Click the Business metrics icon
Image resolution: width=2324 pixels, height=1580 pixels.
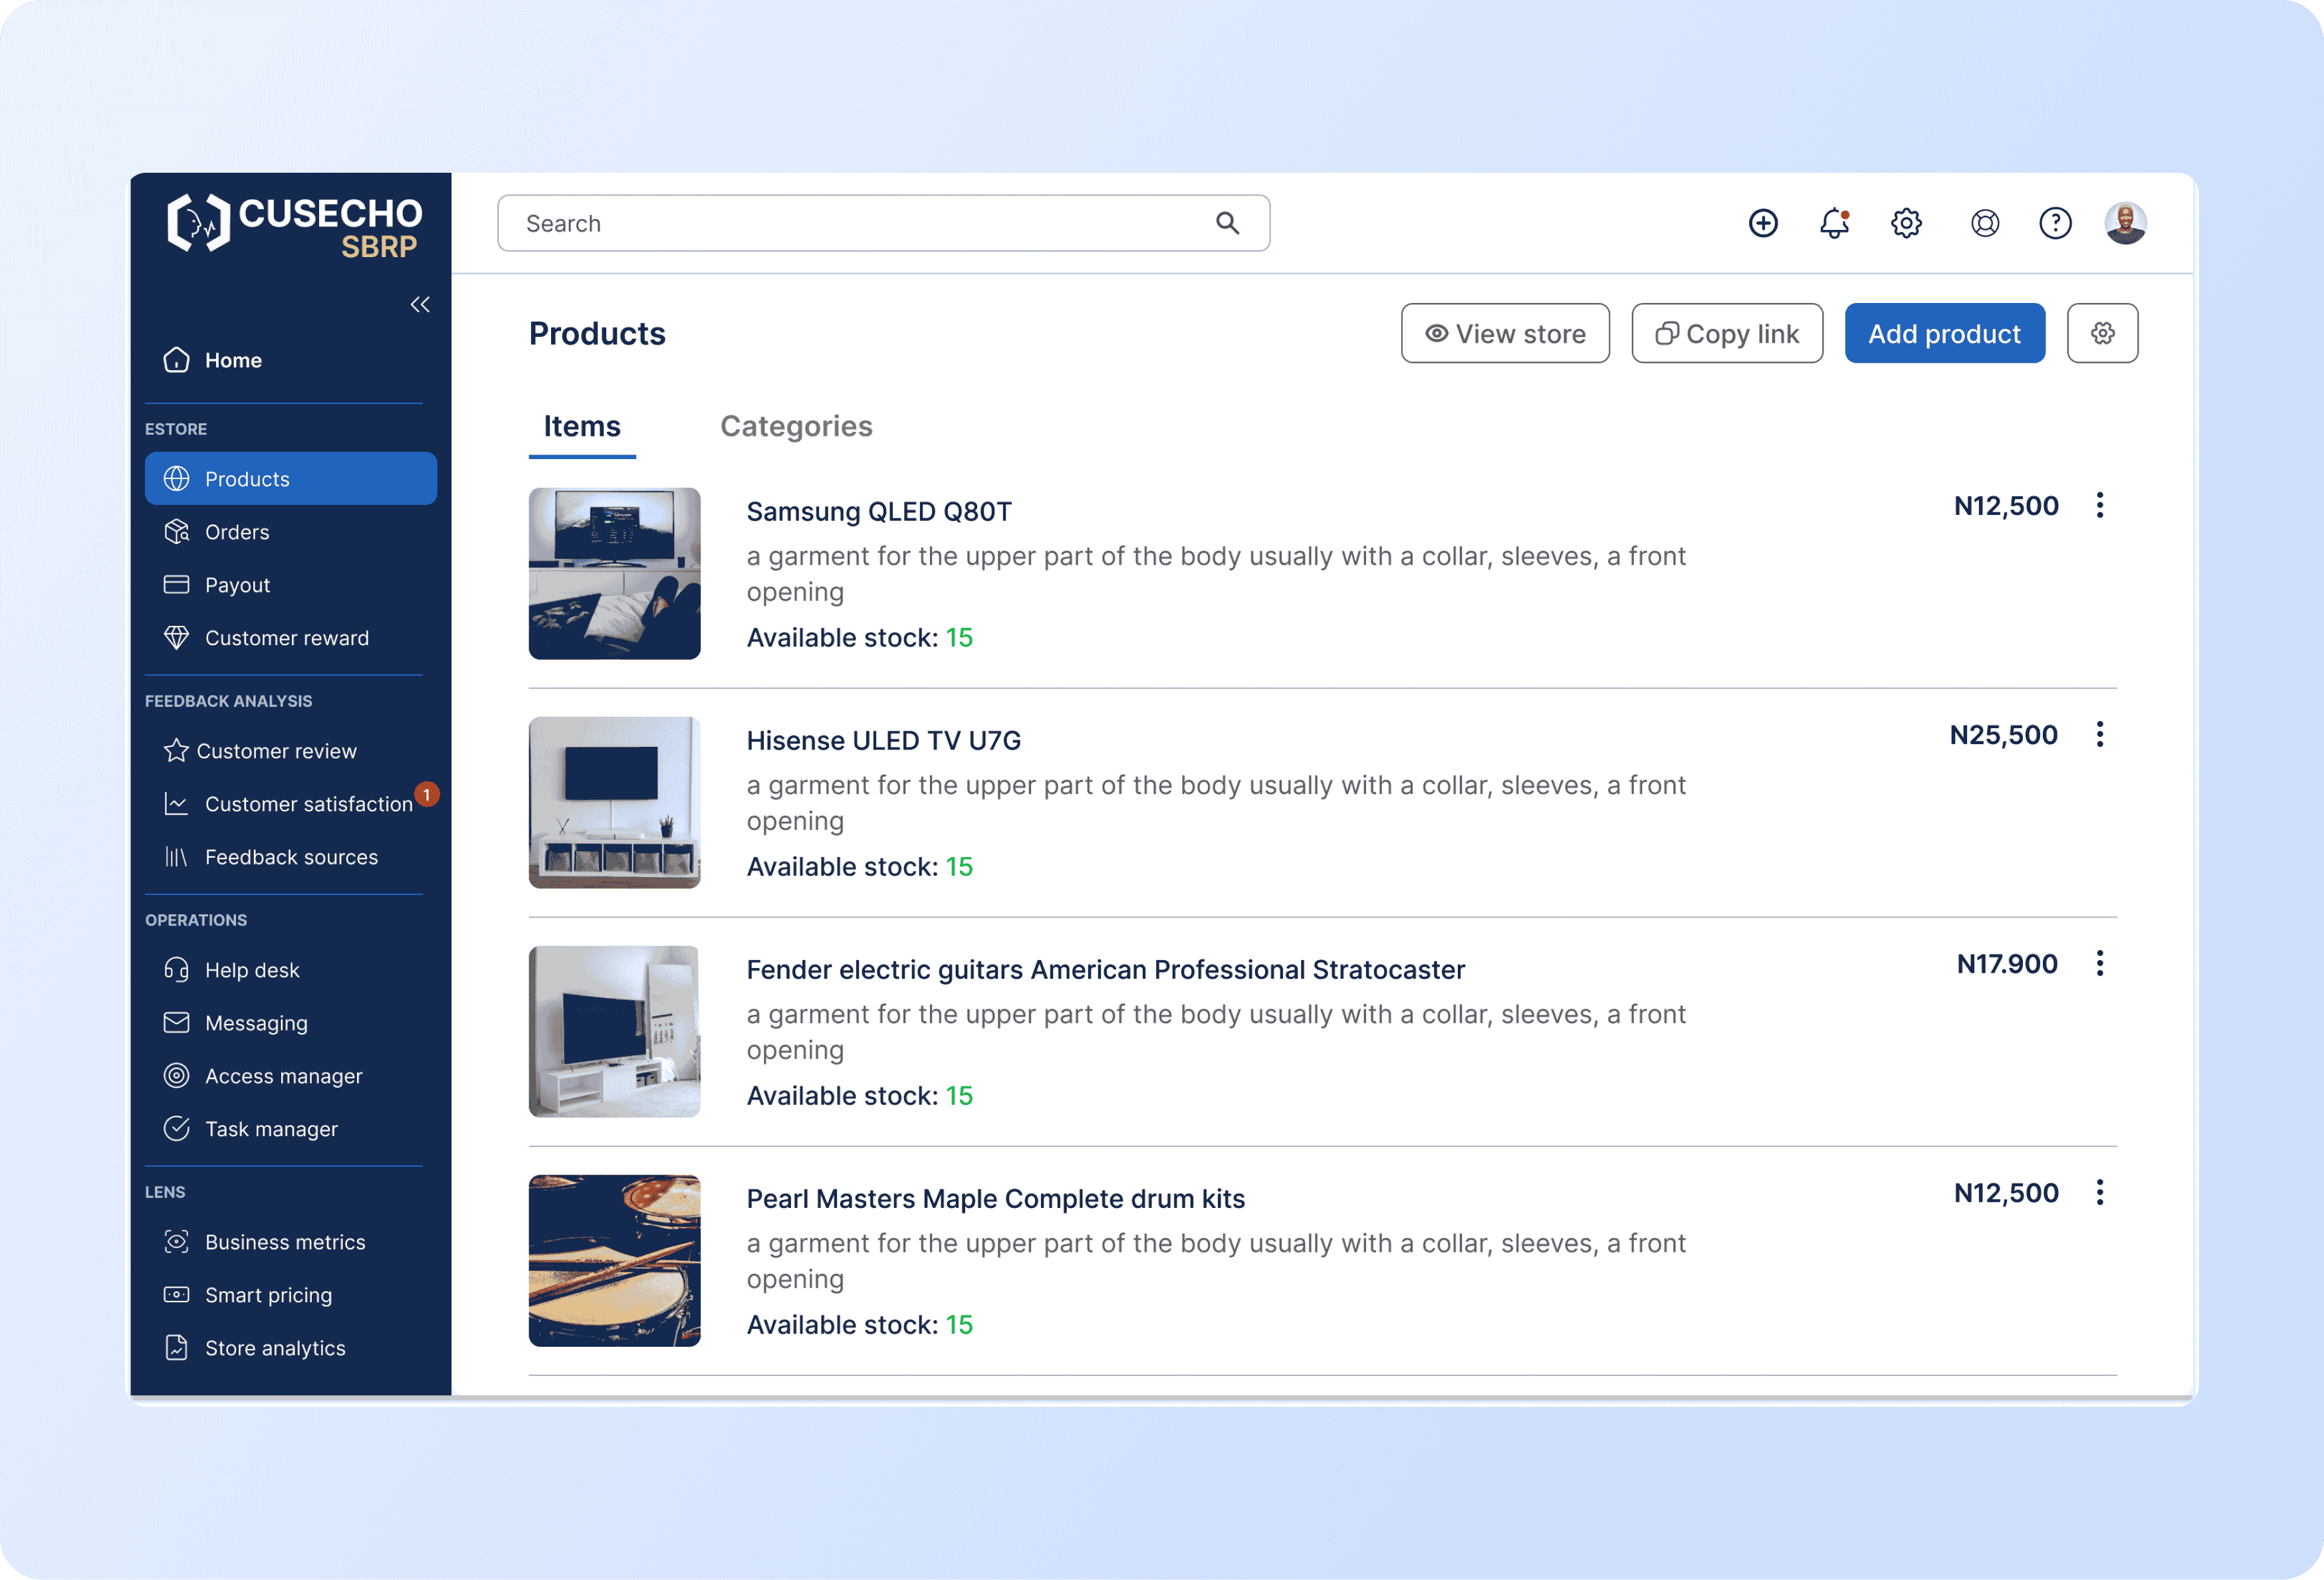click(x=176, y=1241)
